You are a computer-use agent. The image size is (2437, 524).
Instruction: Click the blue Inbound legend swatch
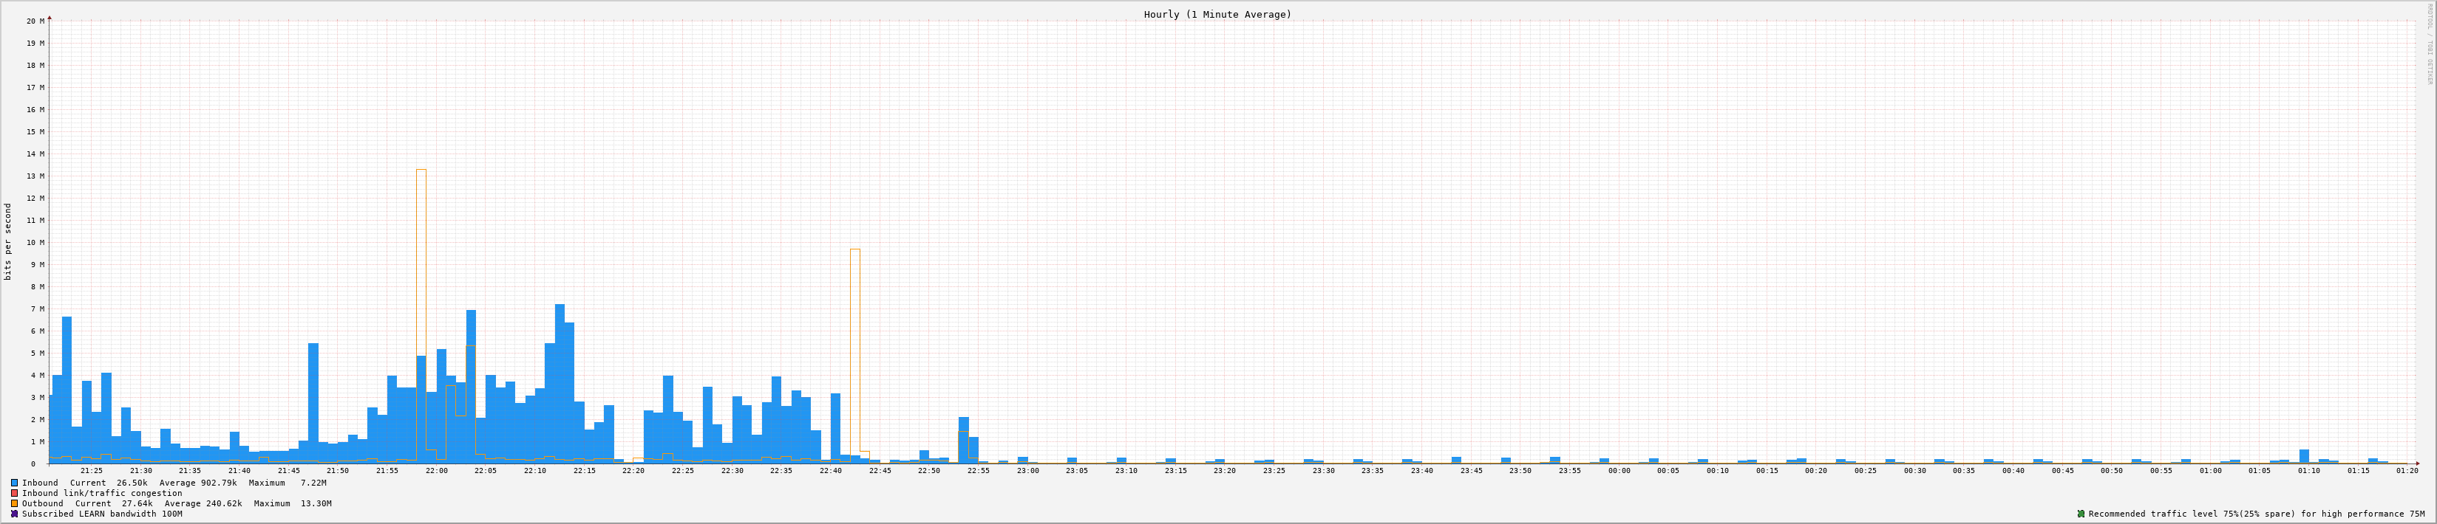pos(15,483)
